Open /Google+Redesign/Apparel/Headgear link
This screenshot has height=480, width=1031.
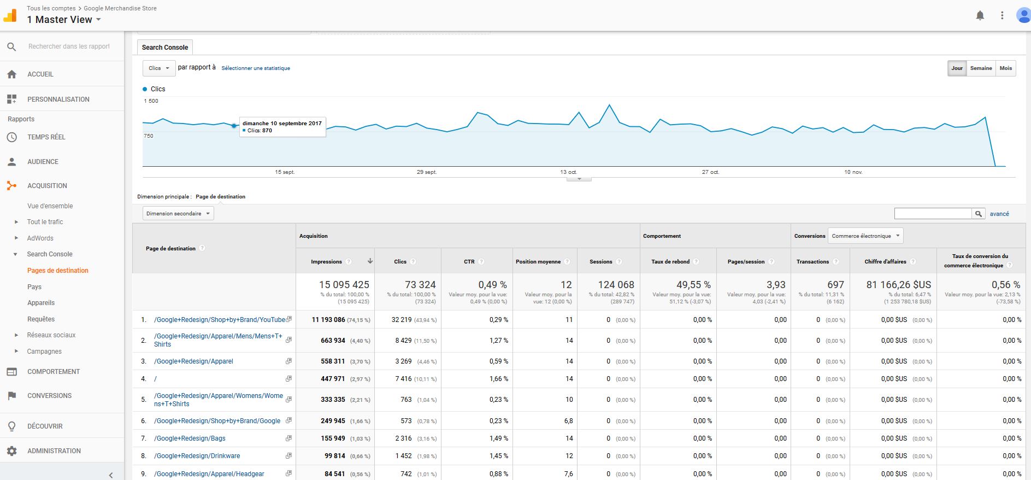click(x=209, y=474)
